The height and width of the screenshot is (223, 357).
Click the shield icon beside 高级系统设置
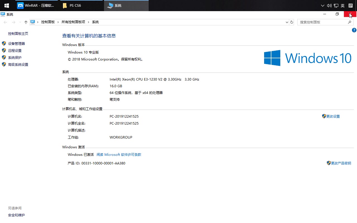pyautogui.click(x=4, y=64)
